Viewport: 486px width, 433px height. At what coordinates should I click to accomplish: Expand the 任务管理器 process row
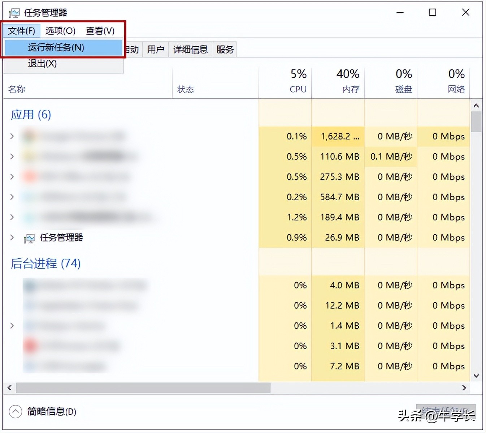click(12, 237)
